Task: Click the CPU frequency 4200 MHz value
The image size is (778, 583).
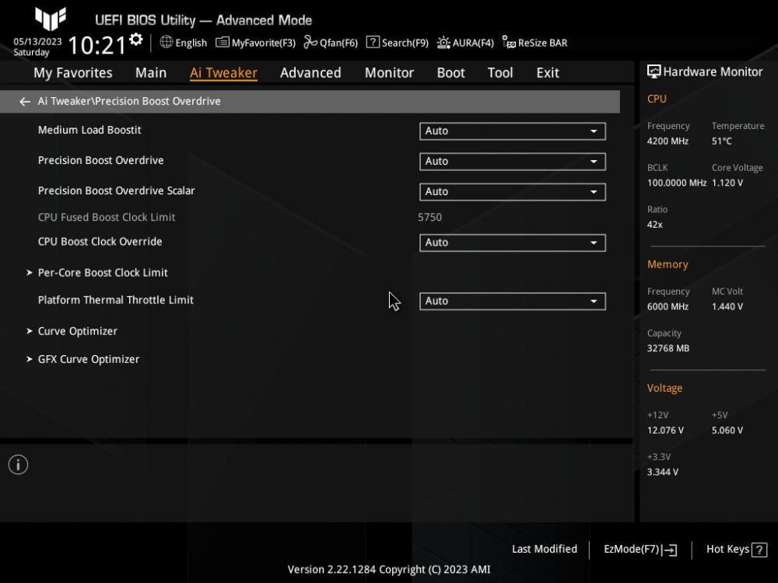Action: [x=668, y=141]
